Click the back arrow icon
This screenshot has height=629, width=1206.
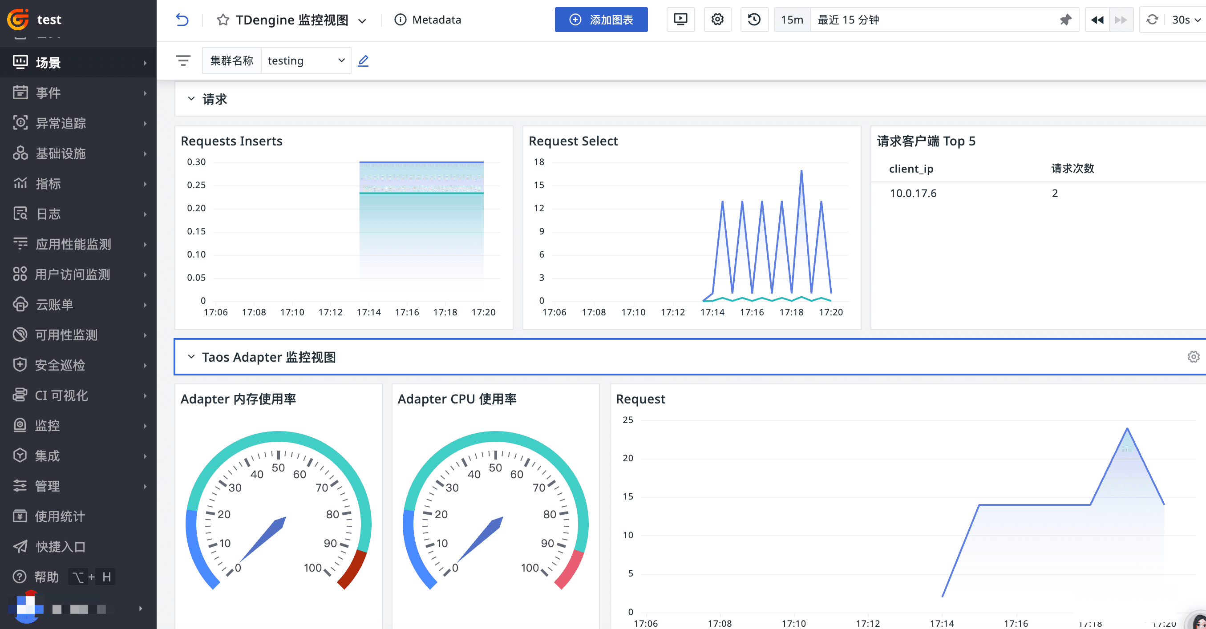182,20
